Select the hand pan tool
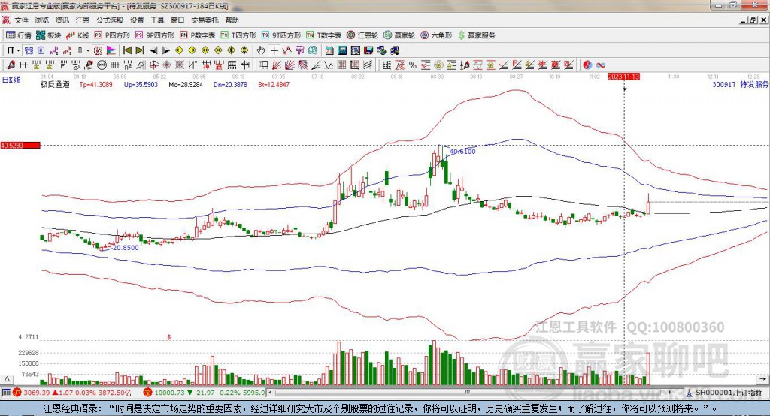 pyautogui.click(x=260, y=50)
